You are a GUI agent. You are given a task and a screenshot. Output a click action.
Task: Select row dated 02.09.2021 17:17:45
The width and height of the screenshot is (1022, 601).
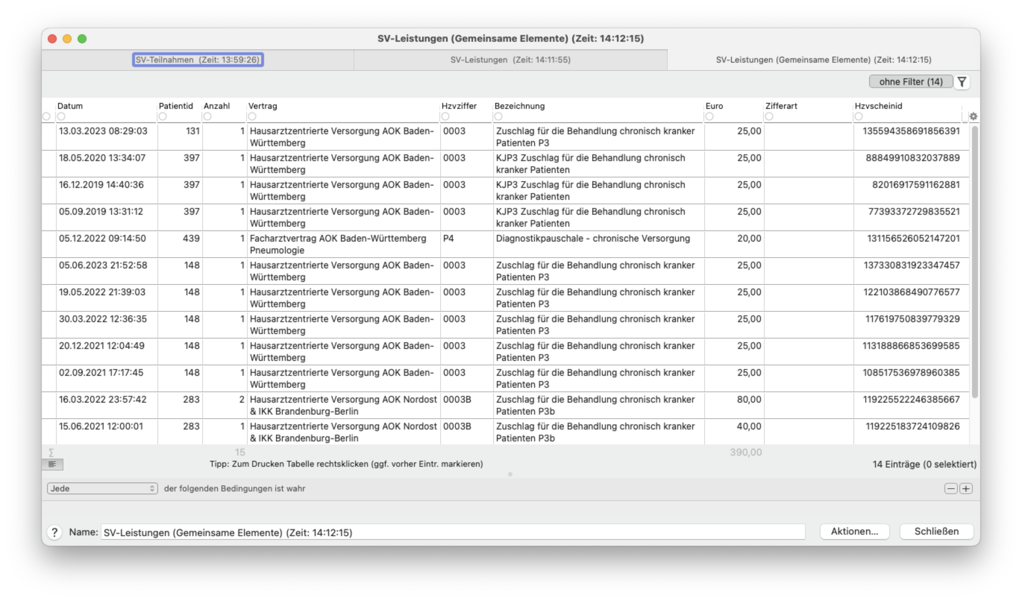pos(505,378)
